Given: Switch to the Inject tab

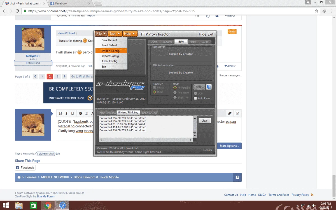Looking at the screenshot, I should point(154,42).
